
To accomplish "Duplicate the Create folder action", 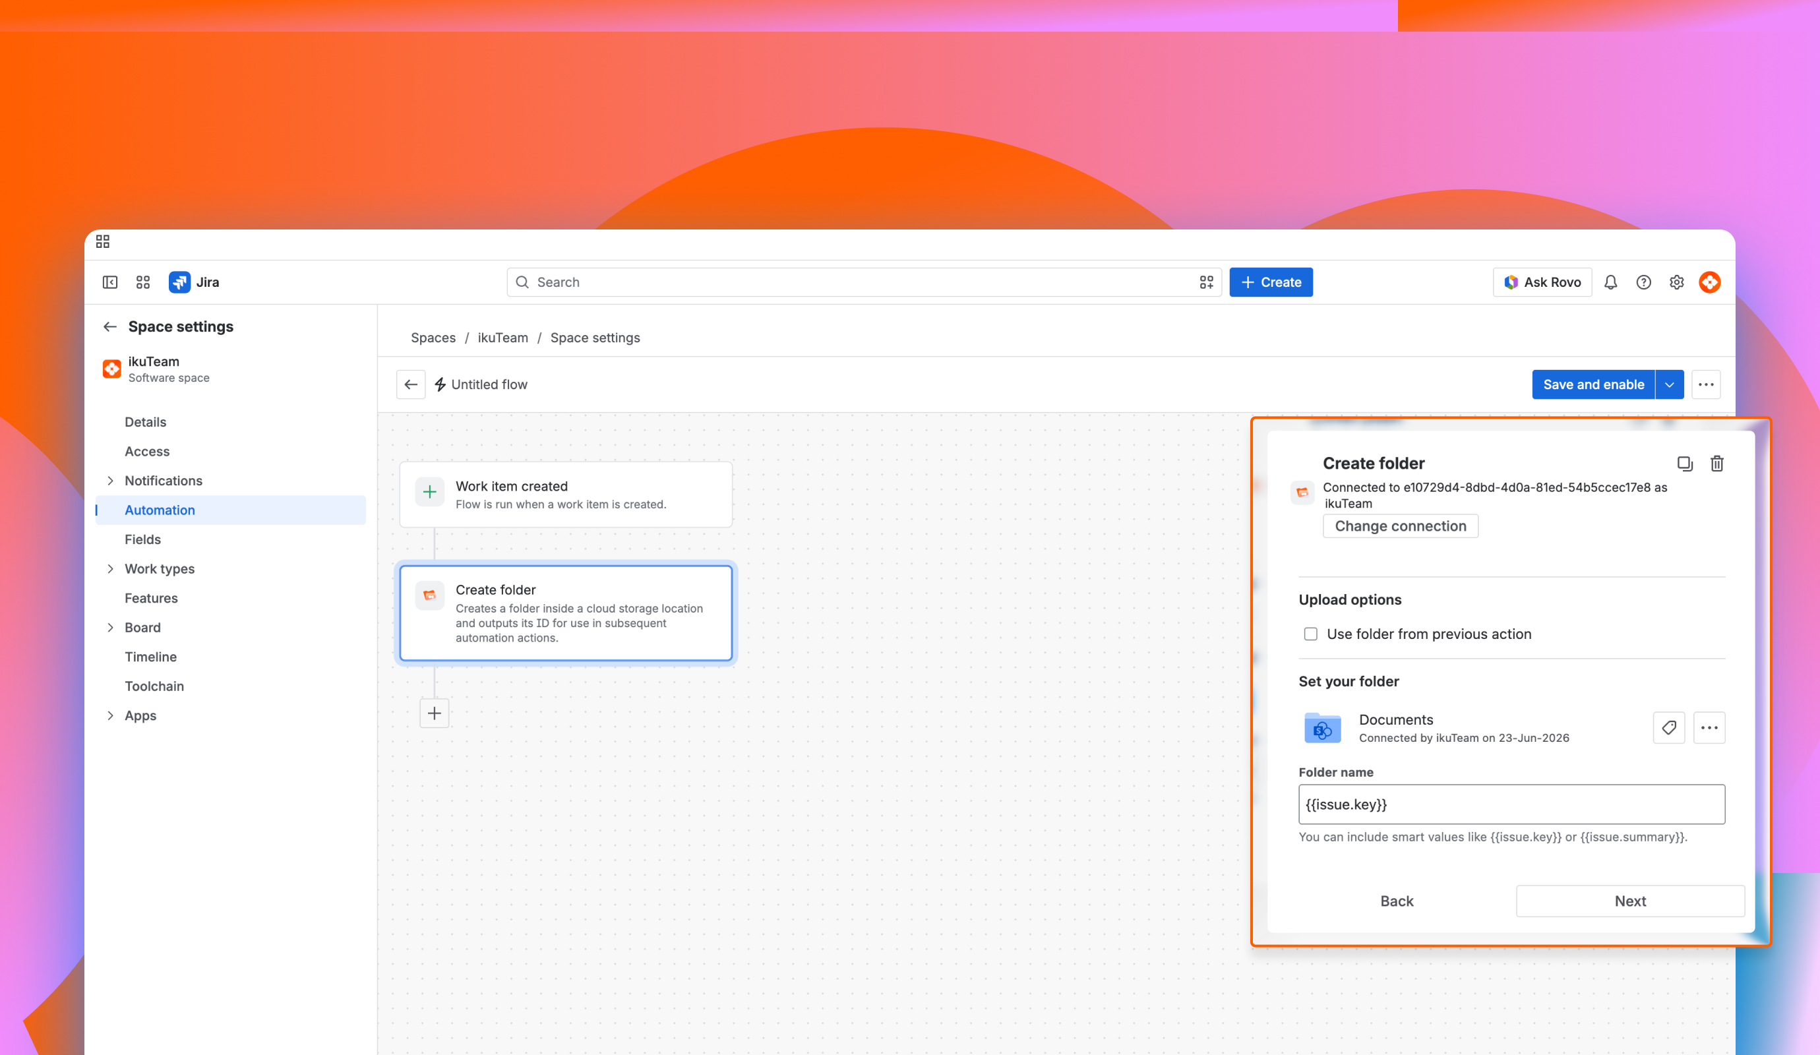I will point(1684,464).
